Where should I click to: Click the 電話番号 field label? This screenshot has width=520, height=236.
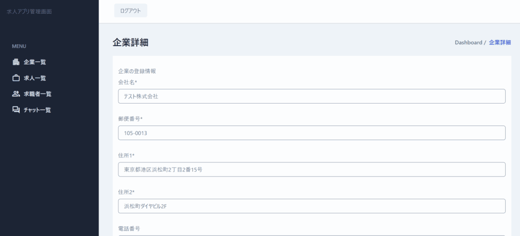(128, 228)
